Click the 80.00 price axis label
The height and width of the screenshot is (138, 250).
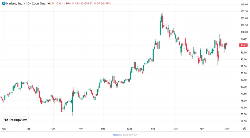point(244,87)
